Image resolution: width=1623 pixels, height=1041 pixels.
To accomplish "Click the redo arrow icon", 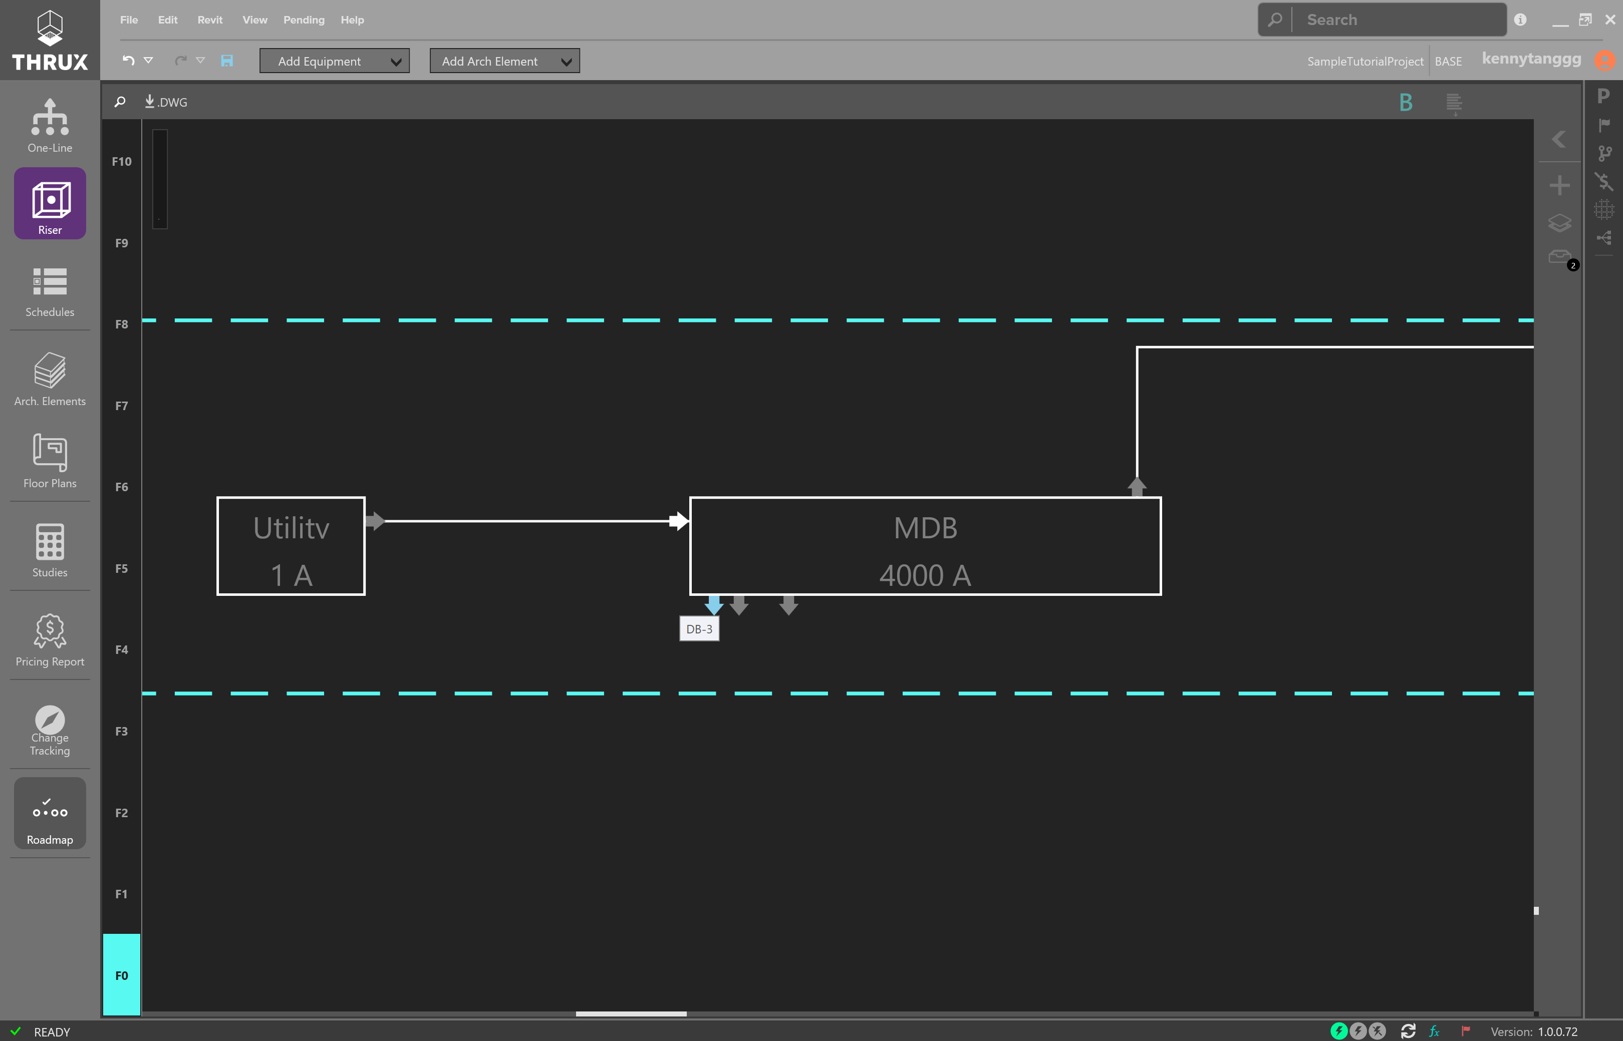I will click(x=180, y=61).
